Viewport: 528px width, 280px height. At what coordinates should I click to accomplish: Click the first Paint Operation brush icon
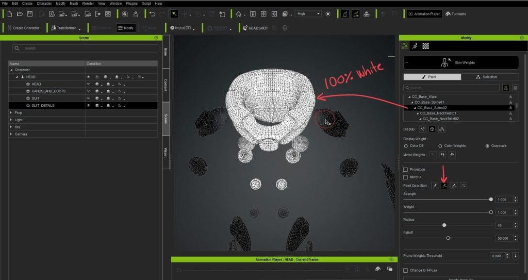point(435,186)
